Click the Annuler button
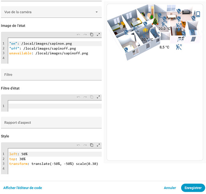The image size is (206, 194). 170,188
